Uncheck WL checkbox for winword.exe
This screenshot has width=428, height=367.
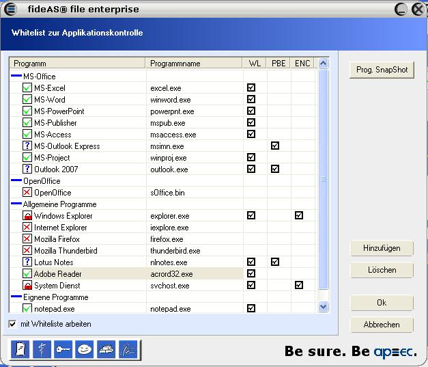pyautogui.click(x=251, y=99)
